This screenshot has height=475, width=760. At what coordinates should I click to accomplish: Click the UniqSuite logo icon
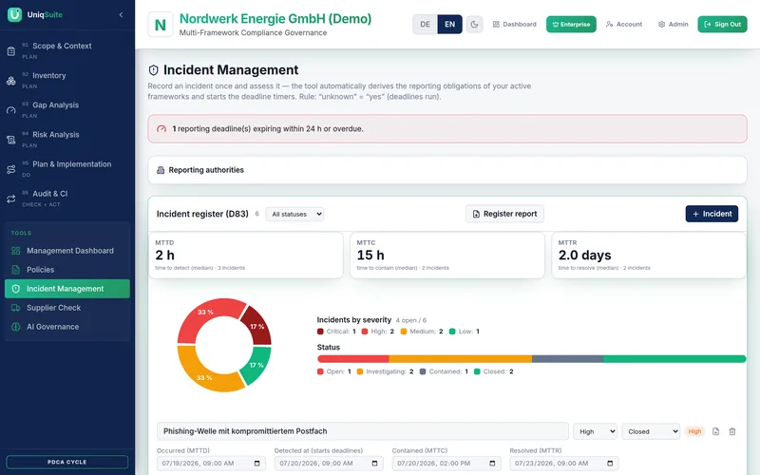pos(14,14)
